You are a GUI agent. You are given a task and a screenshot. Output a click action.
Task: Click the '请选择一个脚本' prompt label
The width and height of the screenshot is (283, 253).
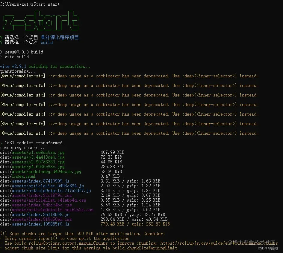pos(21,42)
